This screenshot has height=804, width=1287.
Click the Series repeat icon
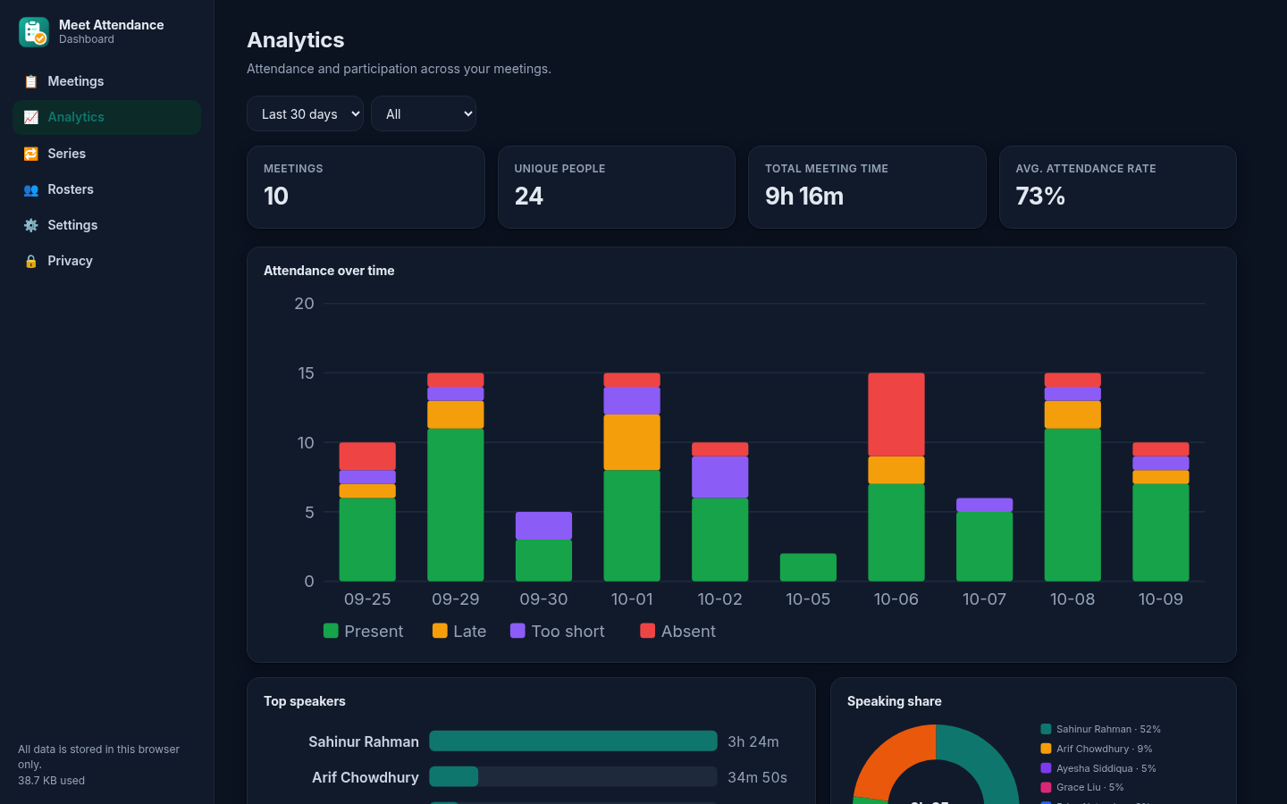click(x=30, y=154)
